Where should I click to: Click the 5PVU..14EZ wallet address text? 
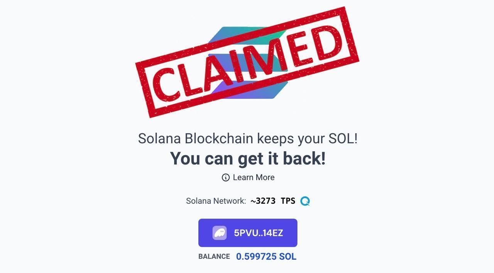(259, 233)
